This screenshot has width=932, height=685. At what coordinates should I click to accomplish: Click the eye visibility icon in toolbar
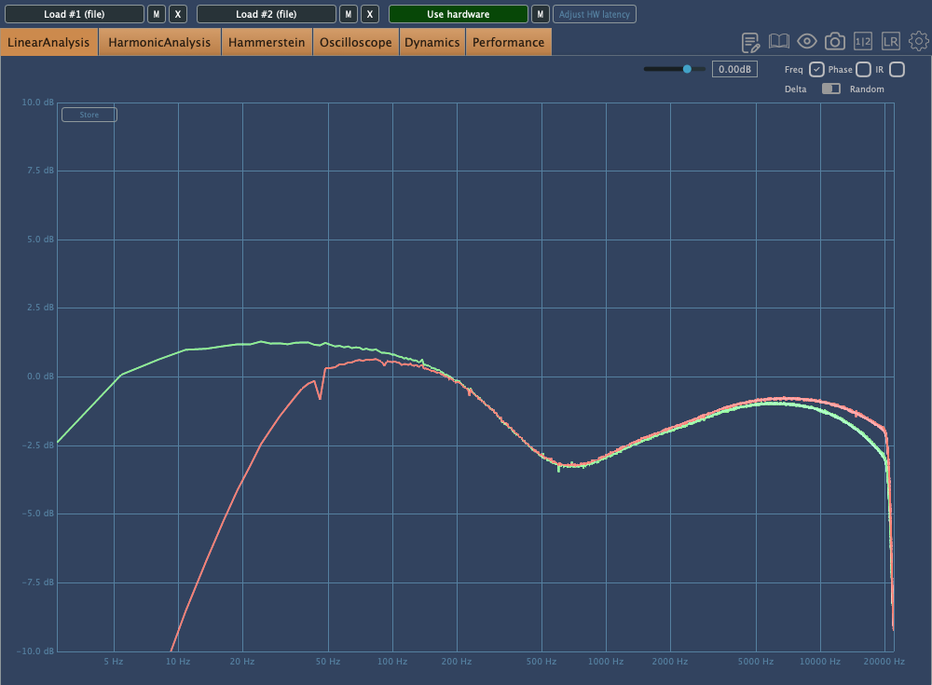(807, 42)
